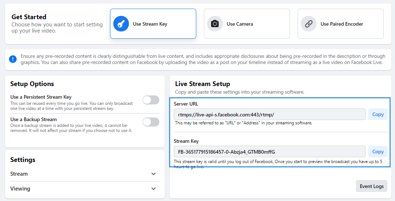The image size is (395, 201).
Task: Click the 'Choose how you want to start' description
Action: tap(57, 28)
